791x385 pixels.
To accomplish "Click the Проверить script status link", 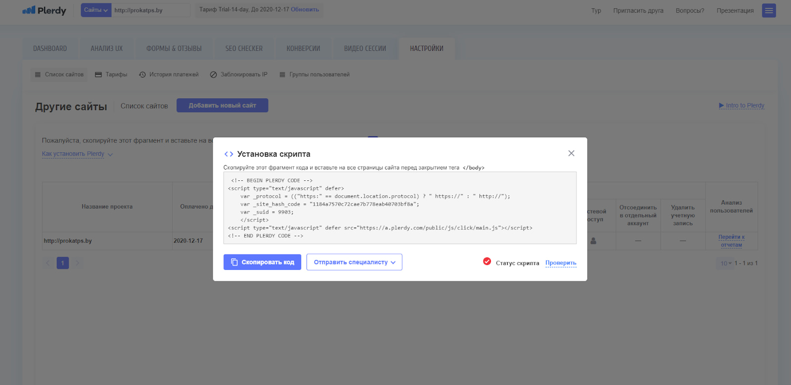I will click(x=561, y=263).
